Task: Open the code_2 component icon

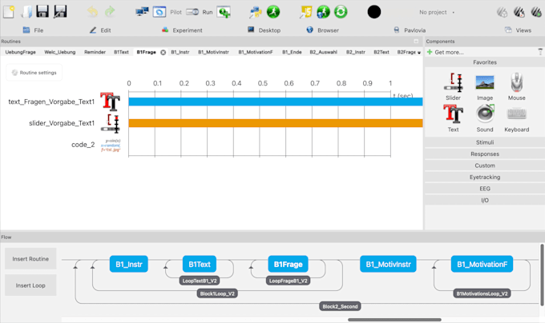Action: (x=111, y=145)
